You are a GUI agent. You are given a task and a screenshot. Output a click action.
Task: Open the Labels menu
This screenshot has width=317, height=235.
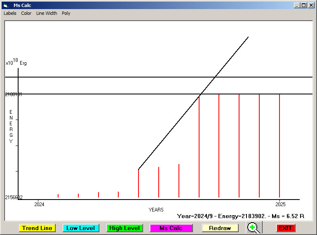[10, 13]
